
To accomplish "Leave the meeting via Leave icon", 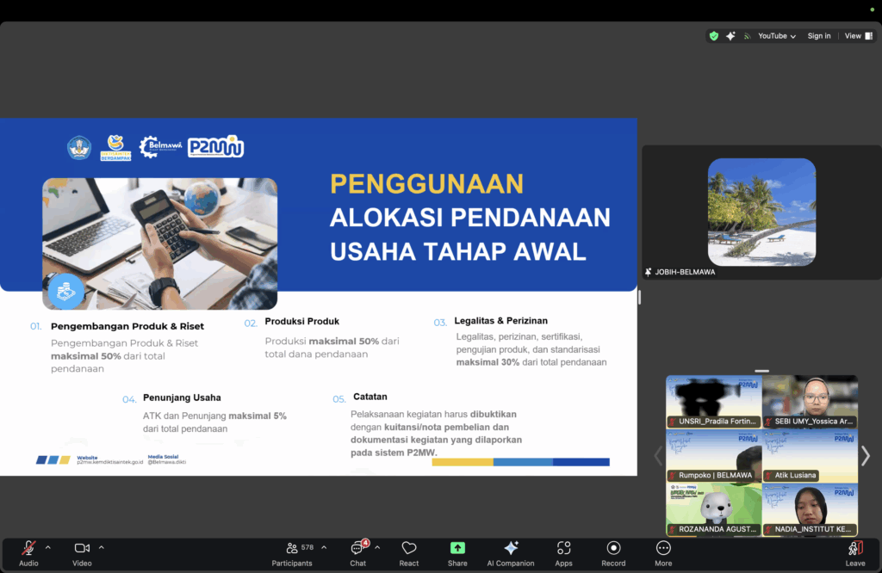I will click(x=855, y=548).
